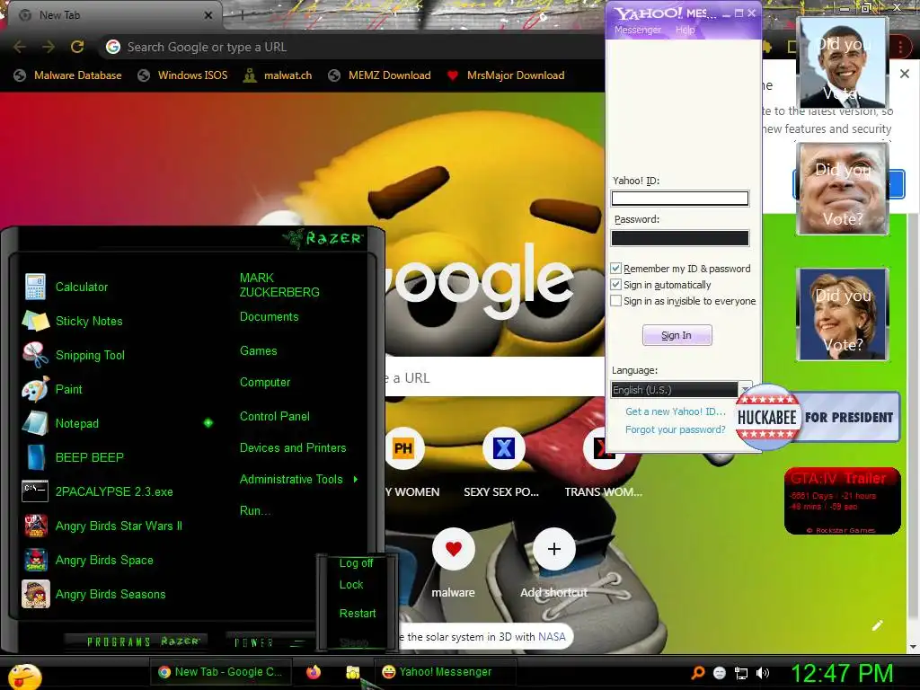
Task: Toggle Remember my ID & password checkbox
Action: [616, 268]
